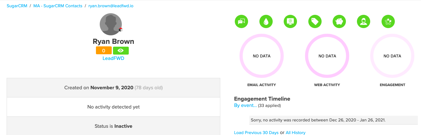Open MA - SugarCRM Contacts breadcrumb
421x135 pixels.
[58, 6]
